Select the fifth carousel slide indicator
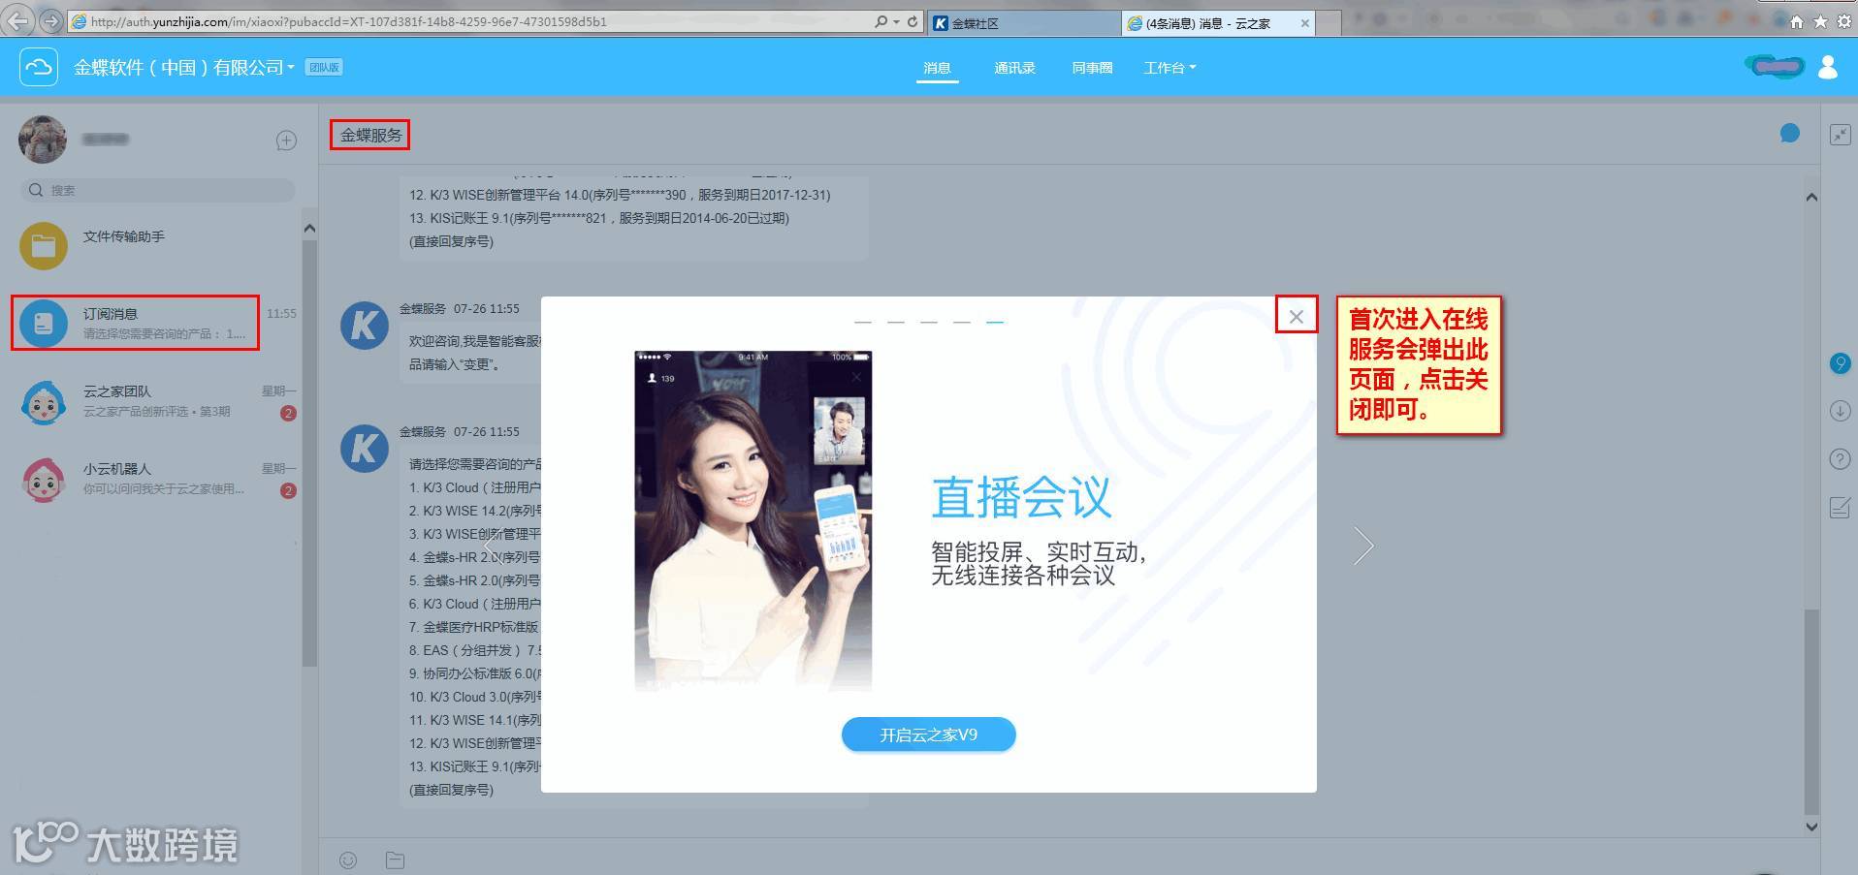This screenshot has width=1858, height=875. (994, 322)
